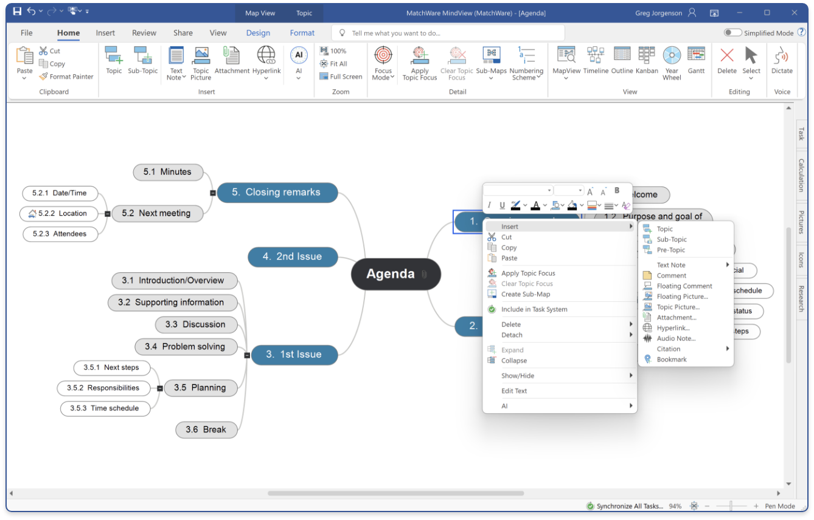Screen dimensions: 814x520
Task: Choose Edit Text in context menu
Action: point(514,391)
